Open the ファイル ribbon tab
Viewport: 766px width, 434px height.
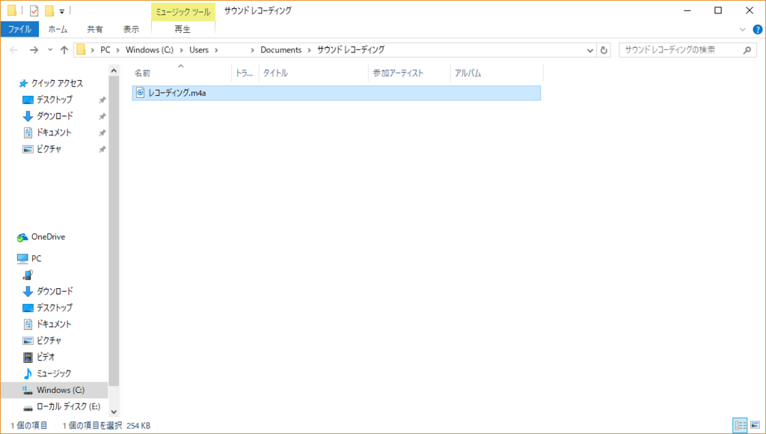pyautogui.click(x=19, y=29)
